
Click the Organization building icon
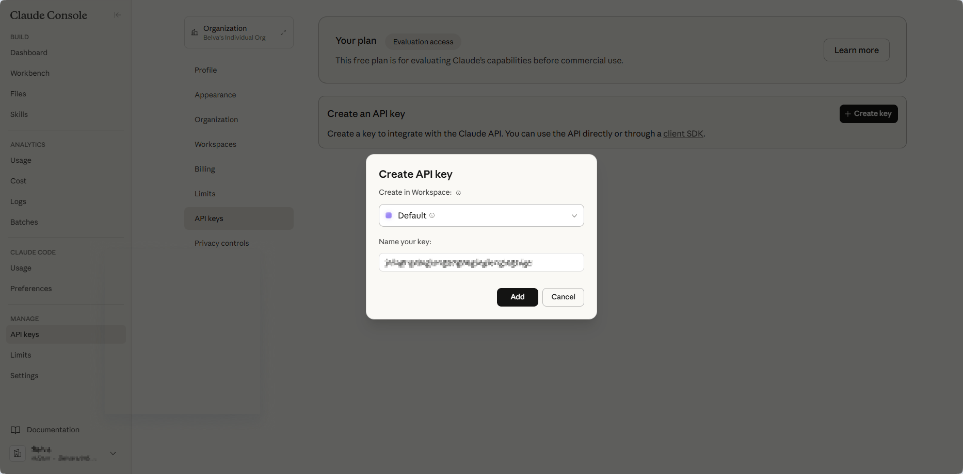click(195, 32)
